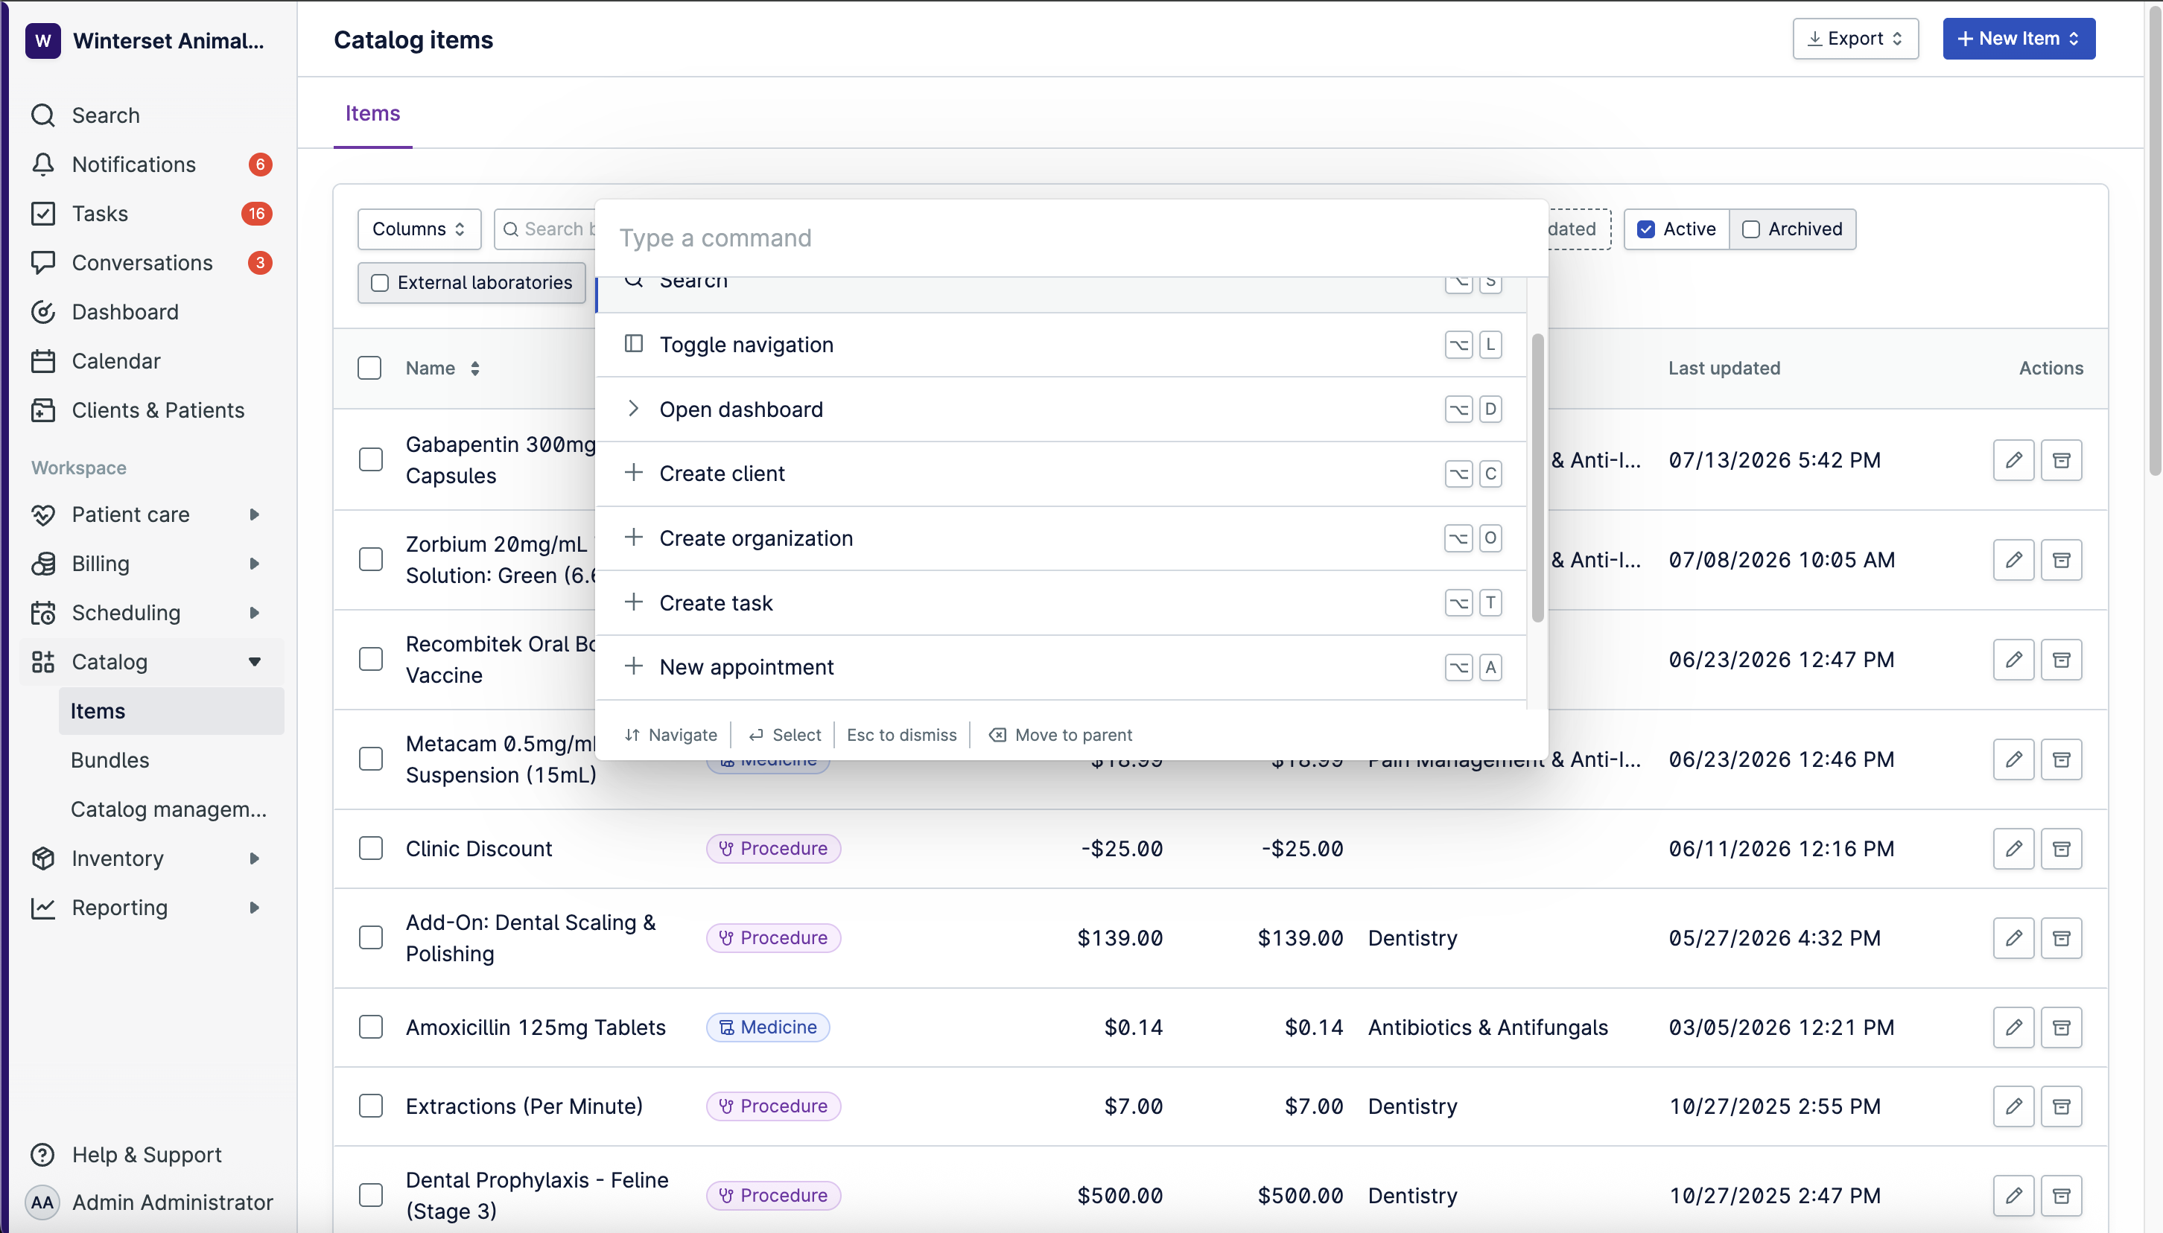
Task: Open the Export dropdown button
Action: coord(1855,39)
